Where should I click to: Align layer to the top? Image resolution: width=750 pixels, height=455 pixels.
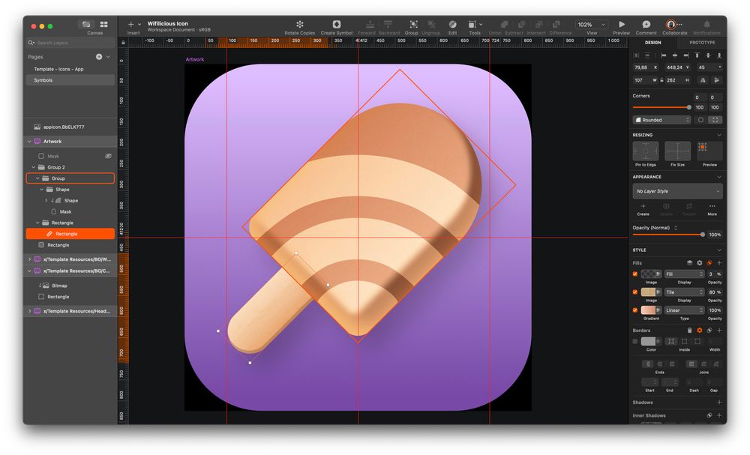[697, 55]
